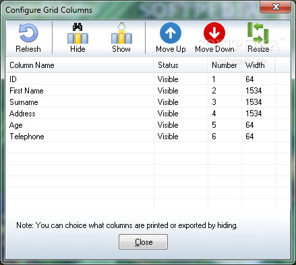Click the Number column header
The width and height of the screenshot is (296, 265).
coord(225,65)
